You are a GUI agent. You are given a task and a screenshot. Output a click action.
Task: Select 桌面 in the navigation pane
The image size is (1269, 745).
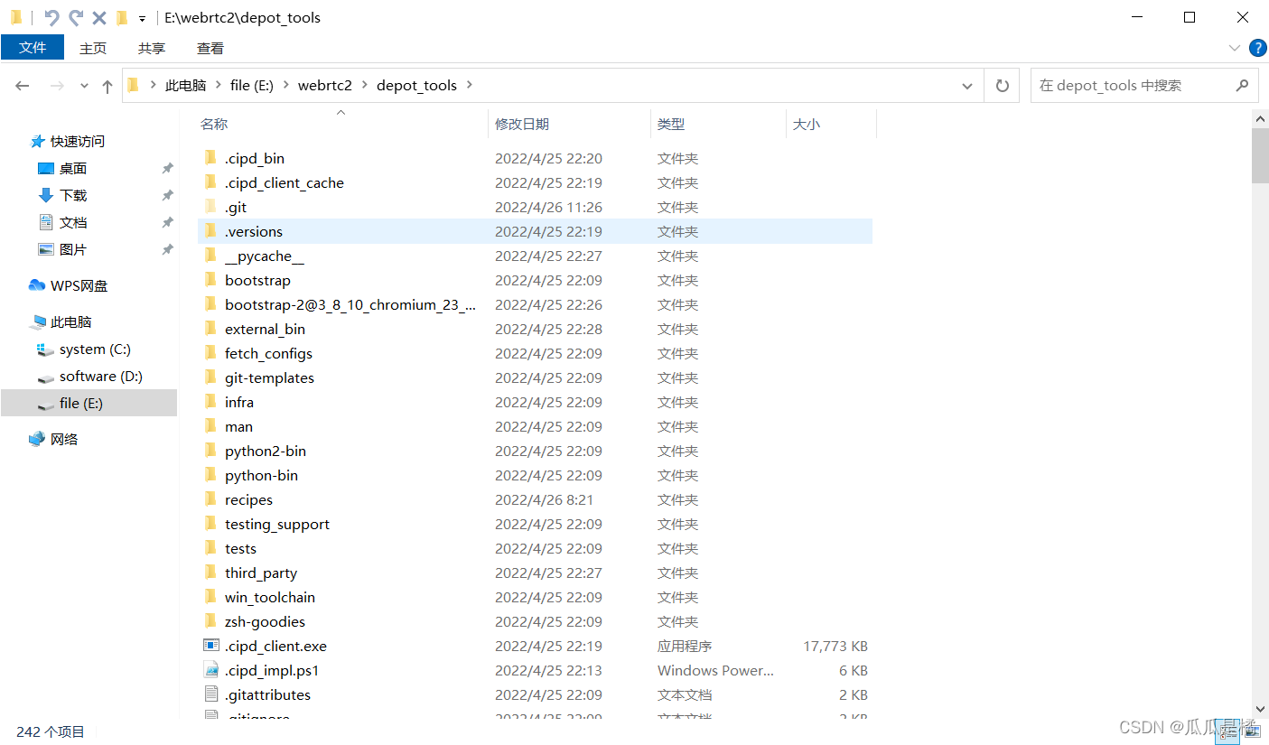point(73,168)
